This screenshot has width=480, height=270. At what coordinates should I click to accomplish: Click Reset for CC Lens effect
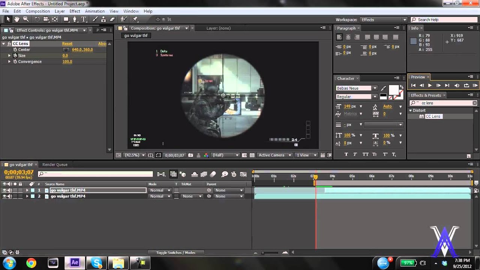click(x=67, y=43)
